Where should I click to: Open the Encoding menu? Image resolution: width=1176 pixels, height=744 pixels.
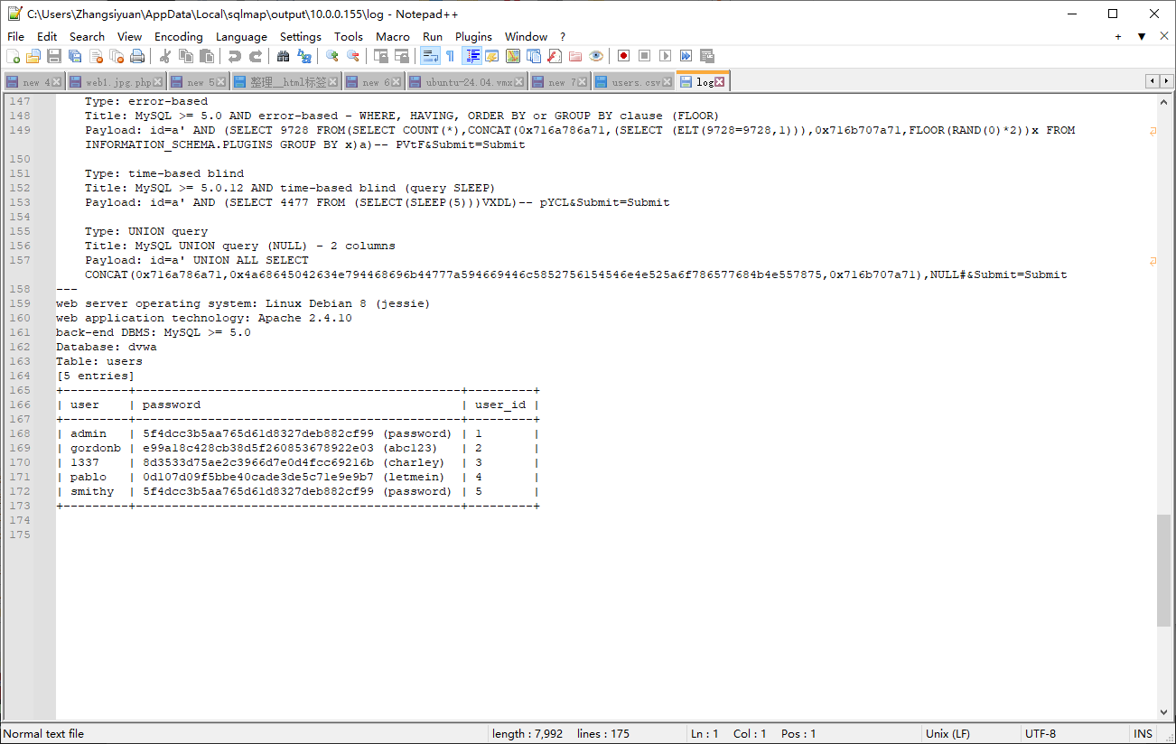pyautogui.click(x=179, y=36)
